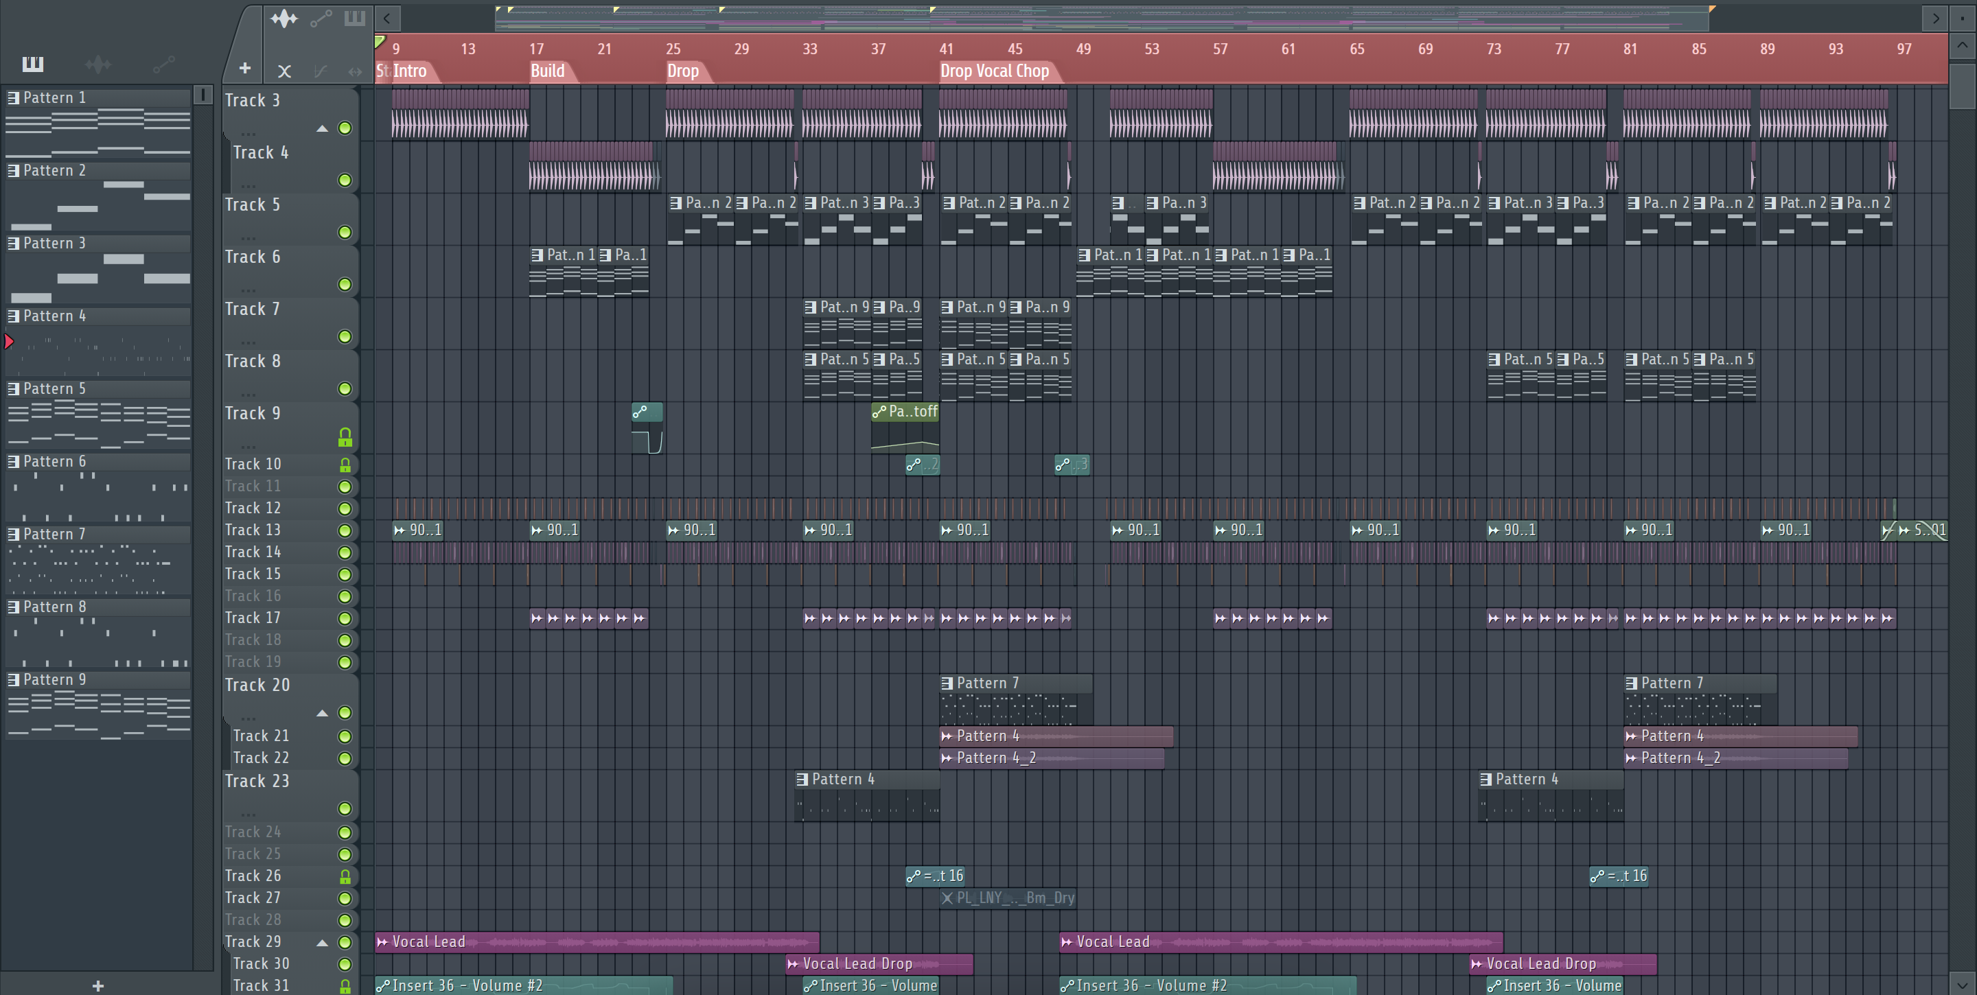Mute Track 4 with its green LED

[345, 180]
